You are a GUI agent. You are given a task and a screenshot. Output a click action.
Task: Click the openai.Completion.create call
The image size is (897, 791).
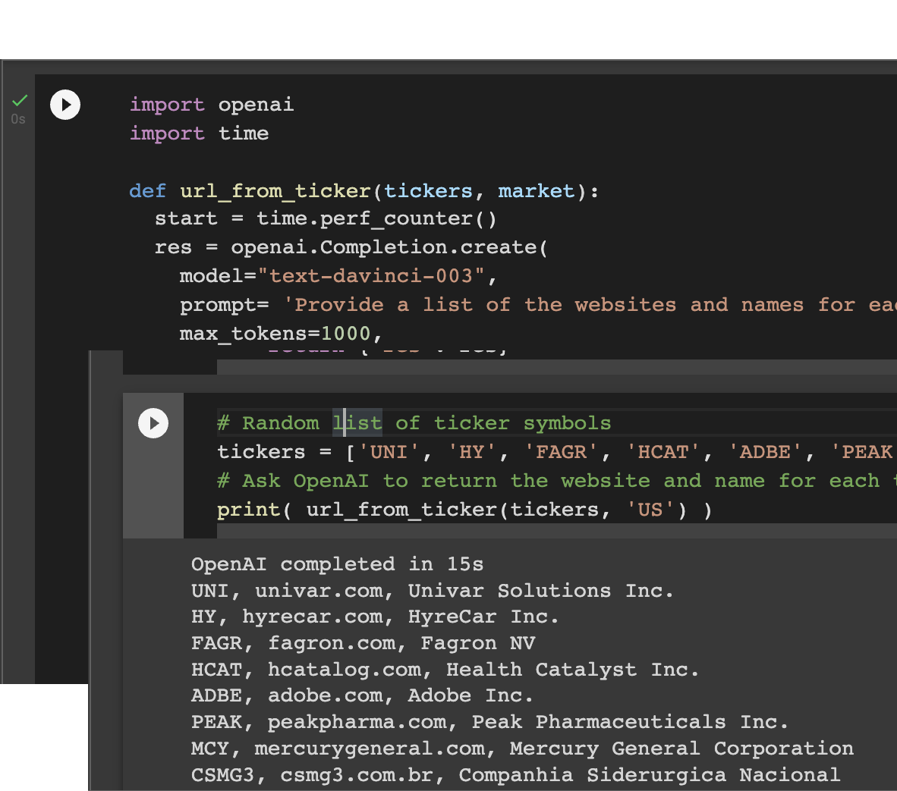[388, 248]
